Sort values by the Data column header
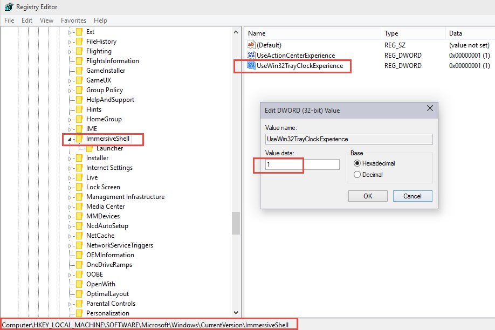The image size is (495, 330). [x=470, y=33]
